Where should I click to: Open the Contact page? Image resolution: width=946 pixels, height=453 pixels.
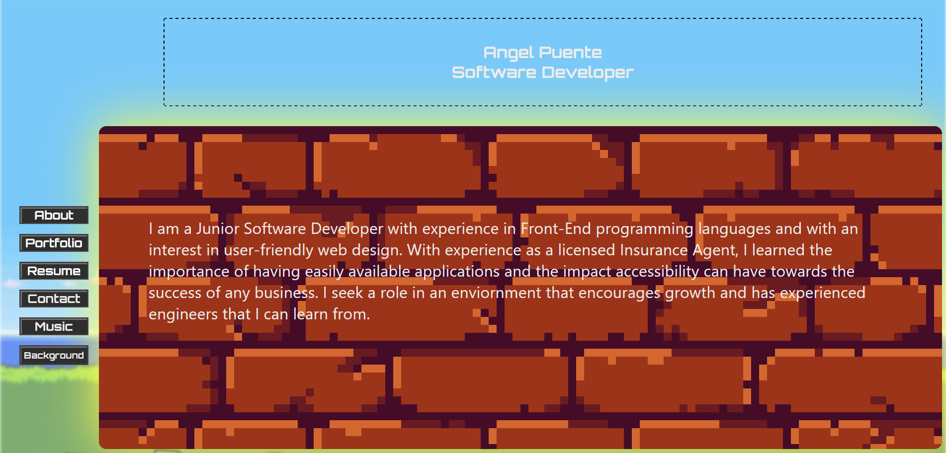(x=53, y=299)
